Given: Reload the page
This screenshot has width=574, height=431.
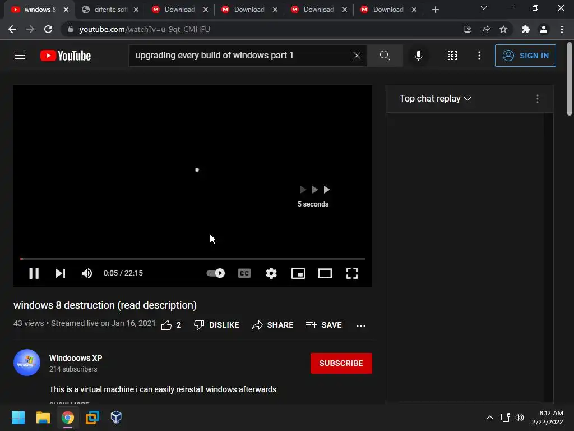Looking at the screenshot, I should 48,29.
